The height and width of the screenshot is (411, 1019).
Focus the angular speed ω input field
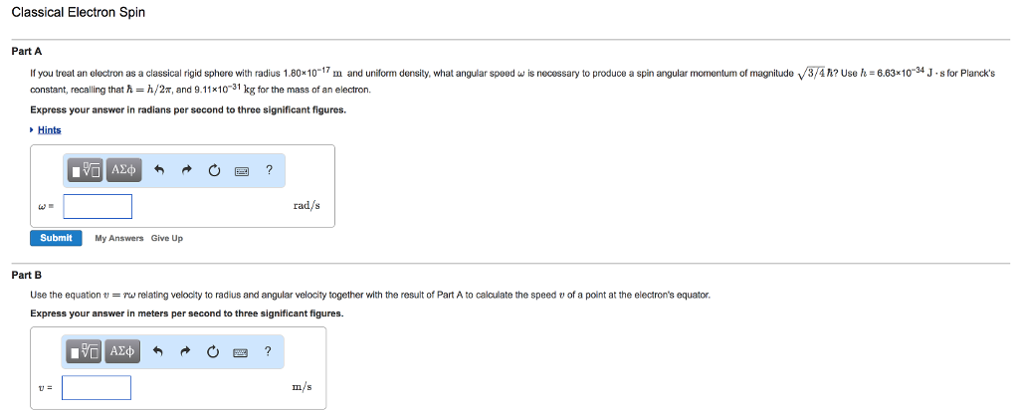[x=98, y=206]
